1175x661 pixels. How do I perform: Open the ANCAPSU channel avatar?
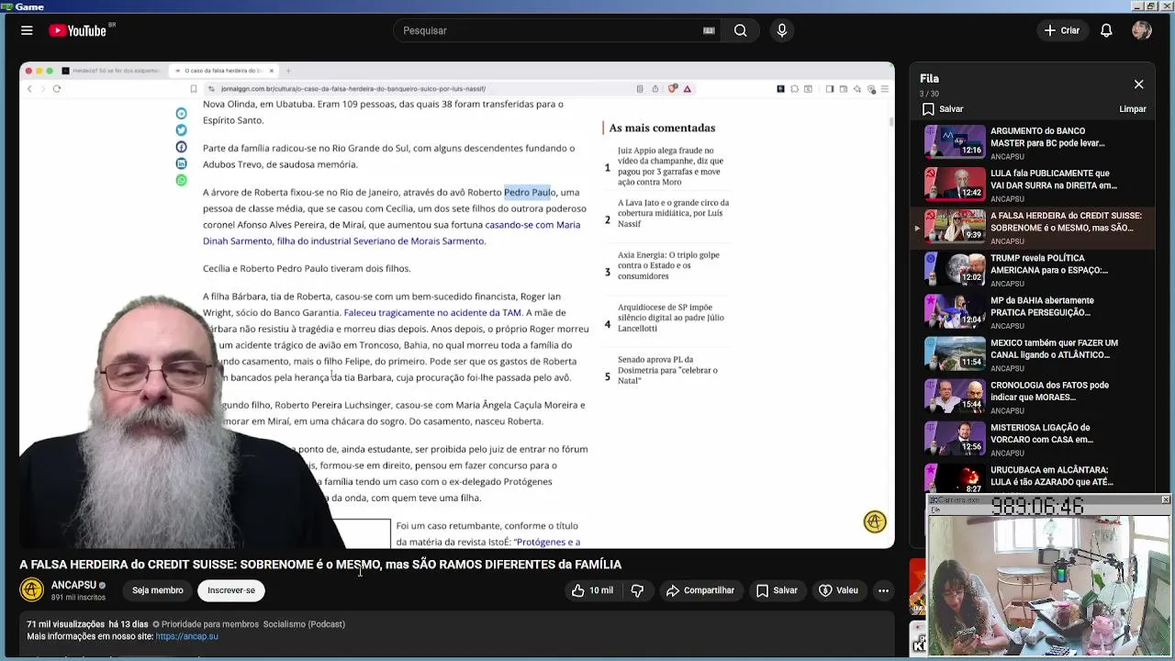[32, 590]
